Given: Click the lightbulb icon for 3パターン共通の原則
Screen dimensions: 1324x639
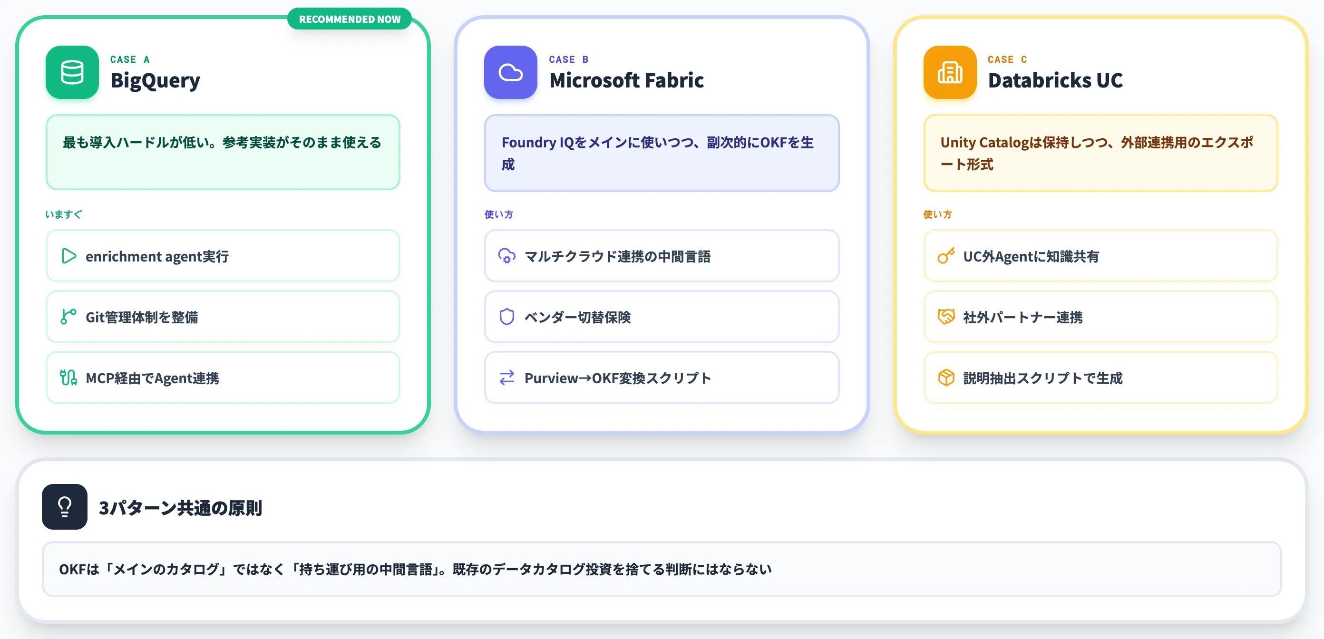Looking at the screenshot, I should (65, 506).
